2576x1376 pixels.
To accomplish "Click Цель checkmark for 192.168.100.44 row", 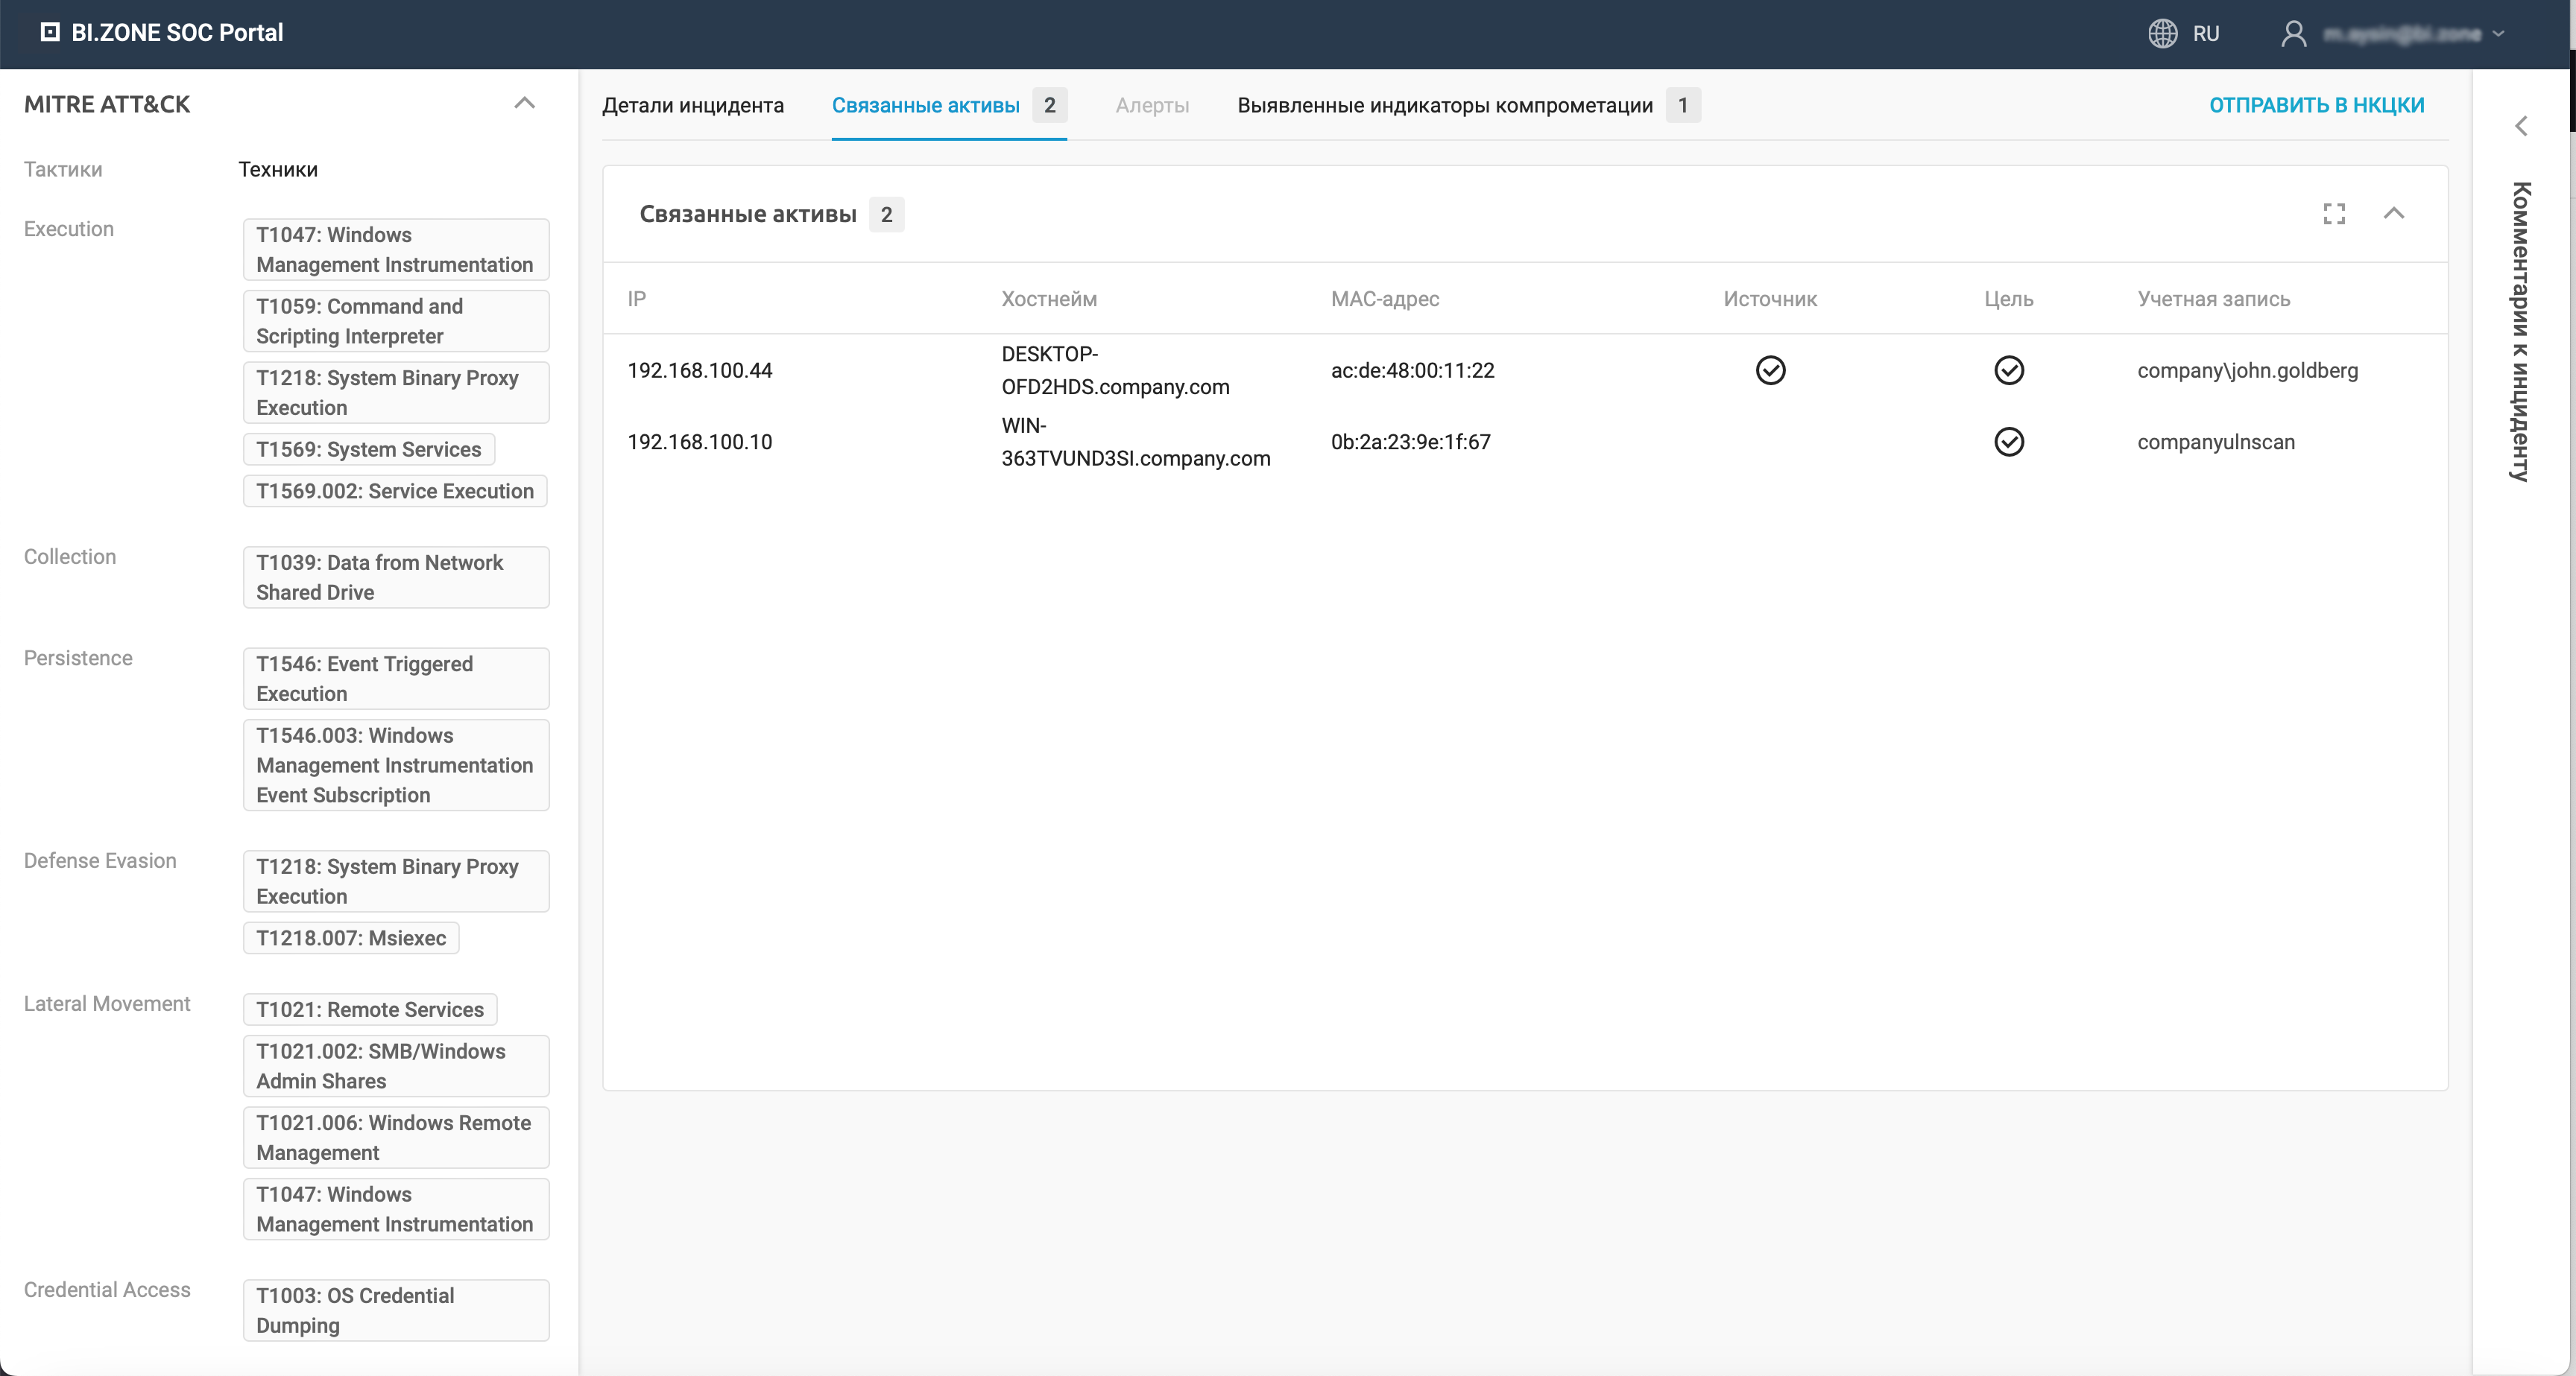I will tap(2008, 371).
